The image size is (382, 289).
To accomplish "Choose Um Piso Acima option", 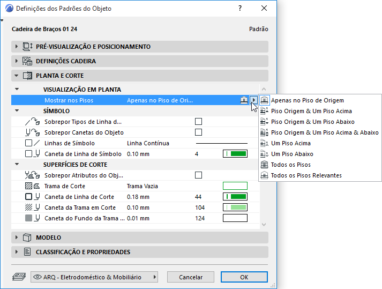I will coord(320,143).
